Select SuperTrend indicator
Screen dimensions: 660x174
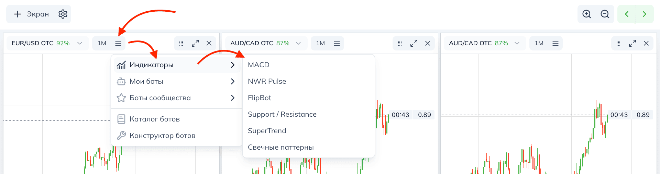[x=267, y=131]
